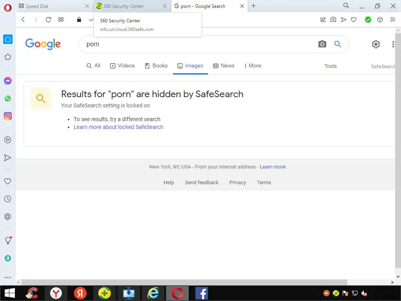The height and width of the screenshot is (301, 401).
Task: Close the 360 Security Center tab
Action: pyautogui.click(x=165, y=6)
